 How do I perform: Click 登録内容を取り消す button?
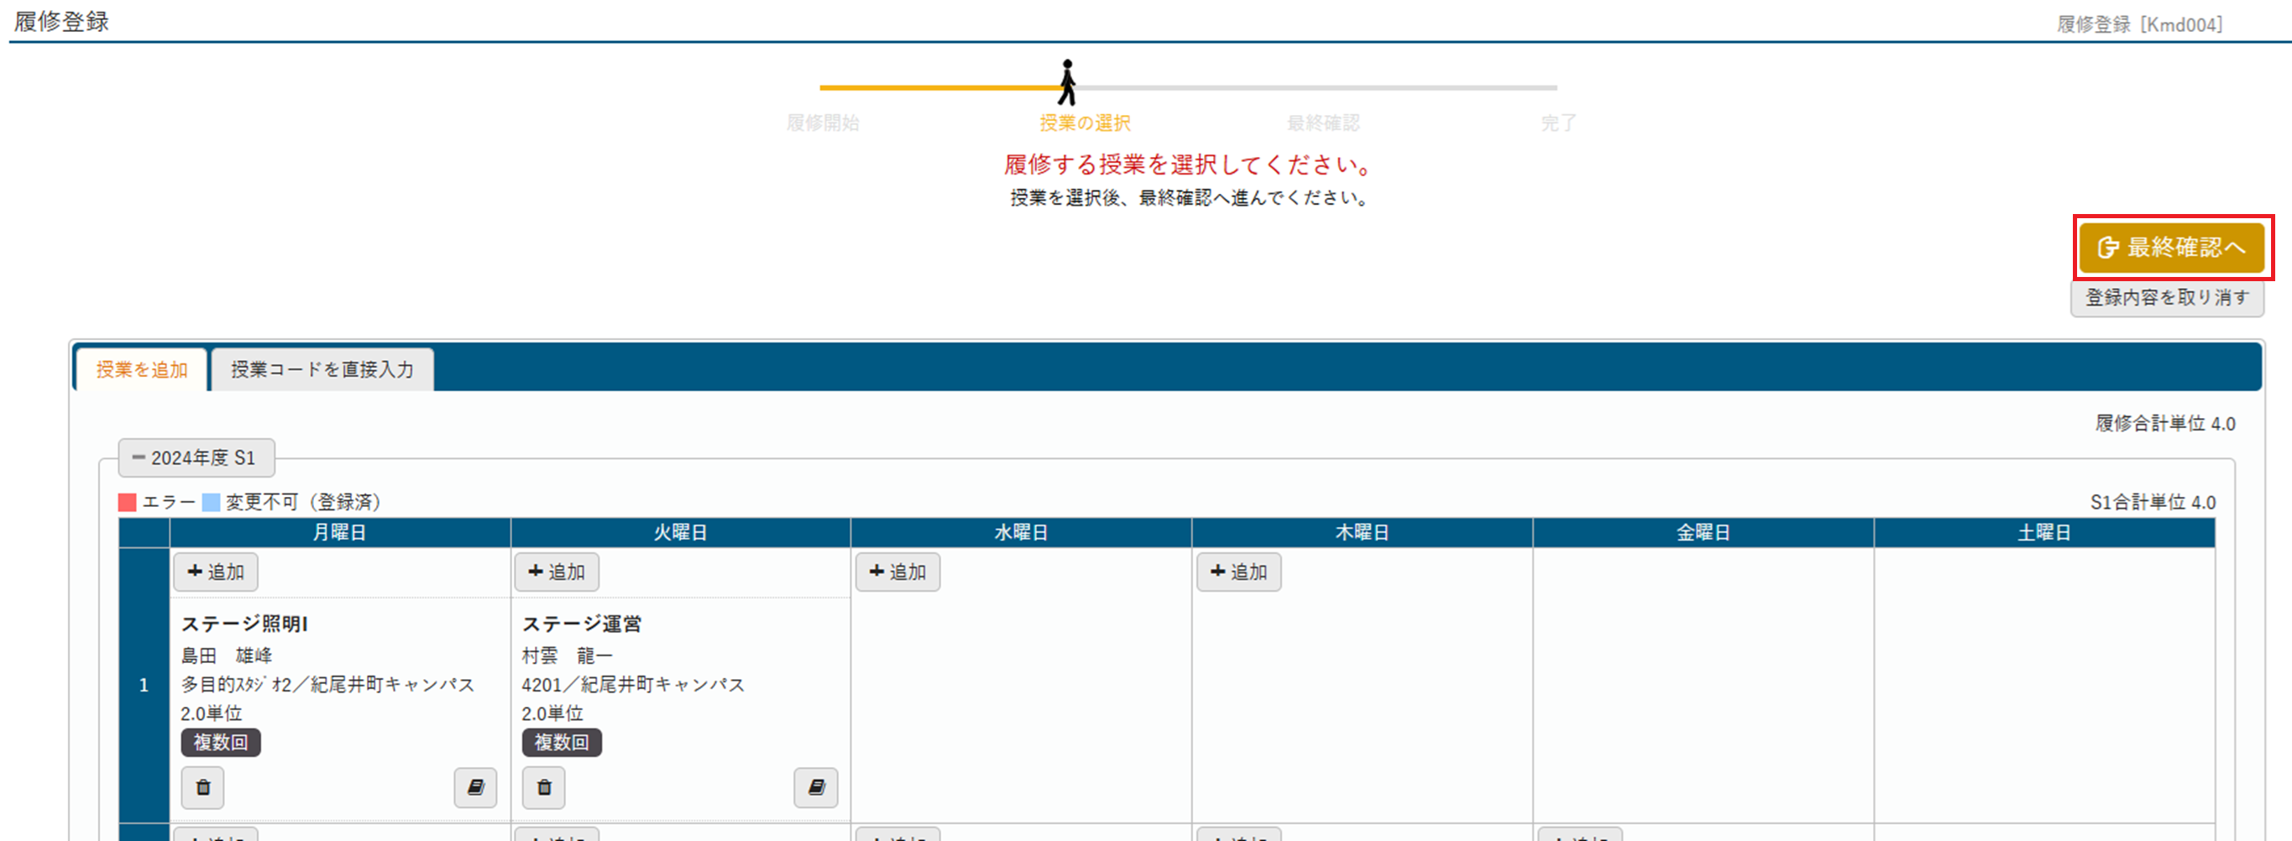[x=2167, y=297]
